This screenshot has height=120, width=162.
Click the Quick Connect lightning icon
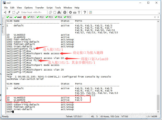click(x=9, y=12)
